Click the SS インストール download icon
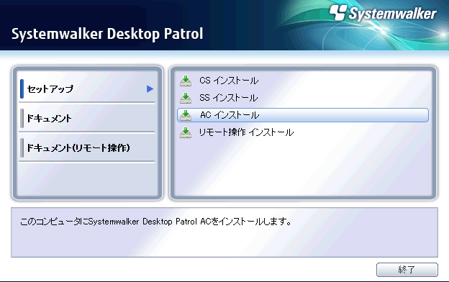The height and width of the screenshot is (282, 449). (x=186, y=98)
